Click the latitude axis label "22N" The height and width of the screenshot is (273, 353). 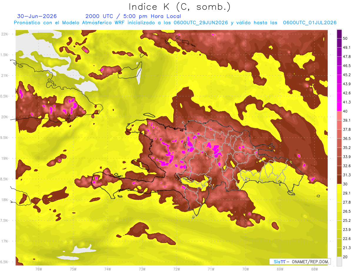[5, 34]
